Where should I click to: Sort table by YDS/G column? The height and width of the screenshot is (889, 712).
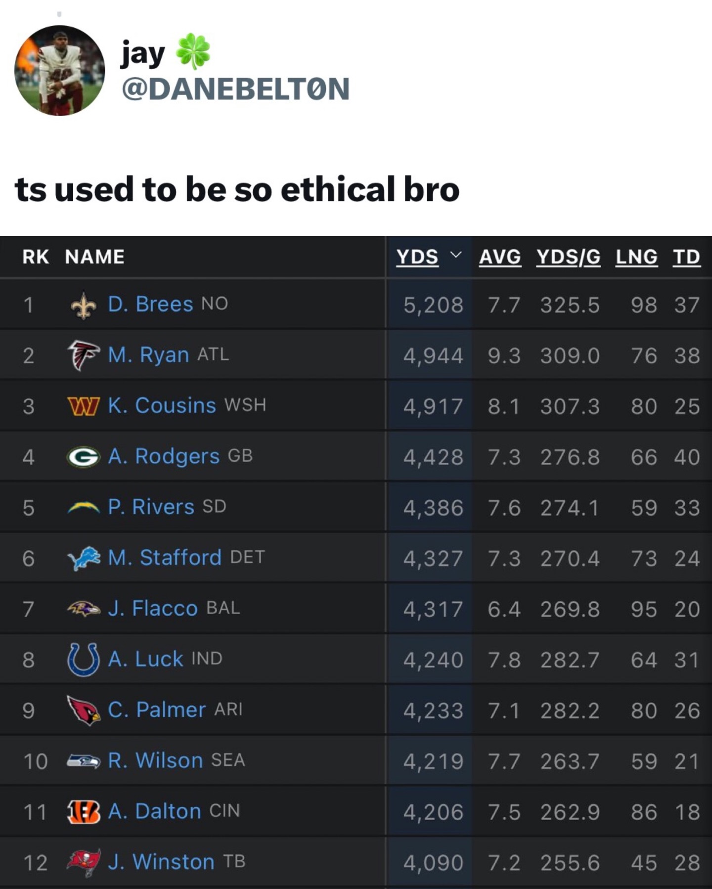(568, 257)
